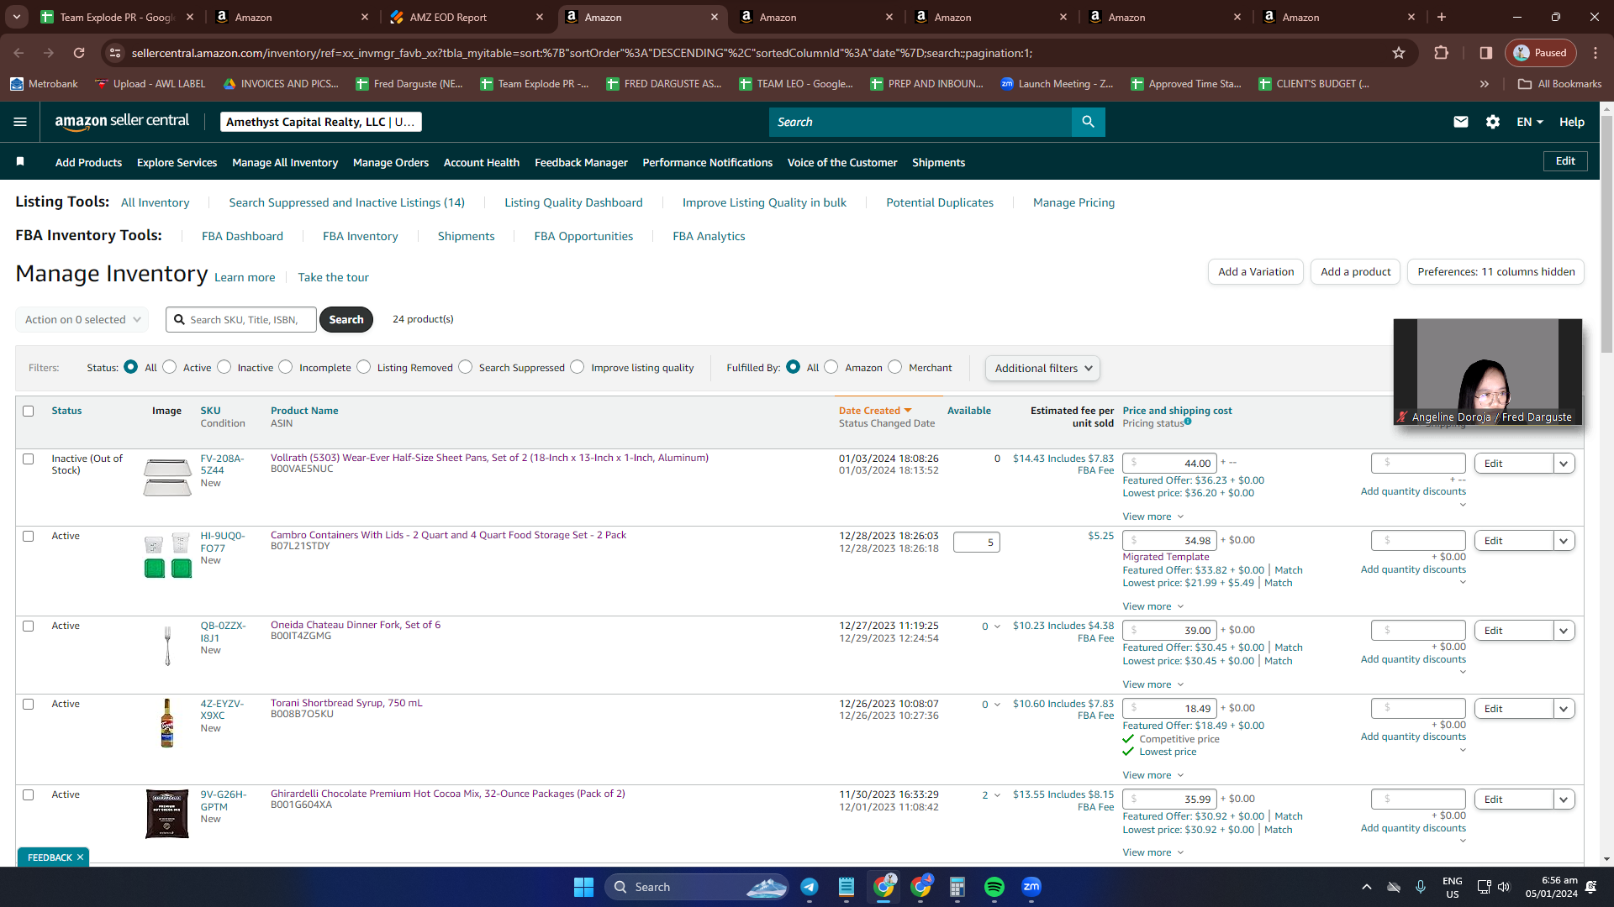This screenshot has height=907, width=1614.
Task: Check the Torani Shortbread Syrup row checkbox
Action: point(29,705)
